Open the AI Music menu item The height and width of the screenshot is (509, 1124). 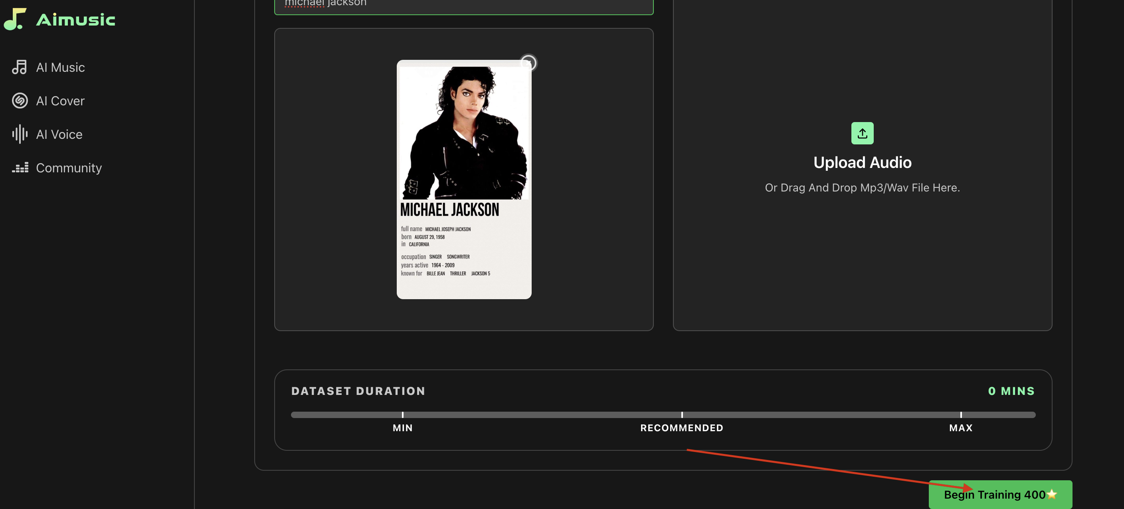pyautogui.click(x=60, y=67)
